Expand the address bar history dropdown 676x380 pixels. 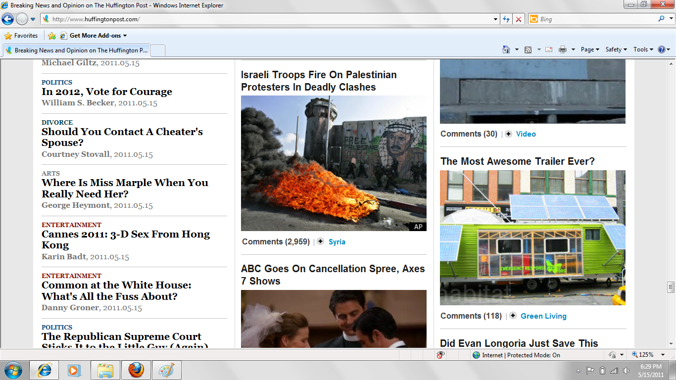tap(496, 19)
